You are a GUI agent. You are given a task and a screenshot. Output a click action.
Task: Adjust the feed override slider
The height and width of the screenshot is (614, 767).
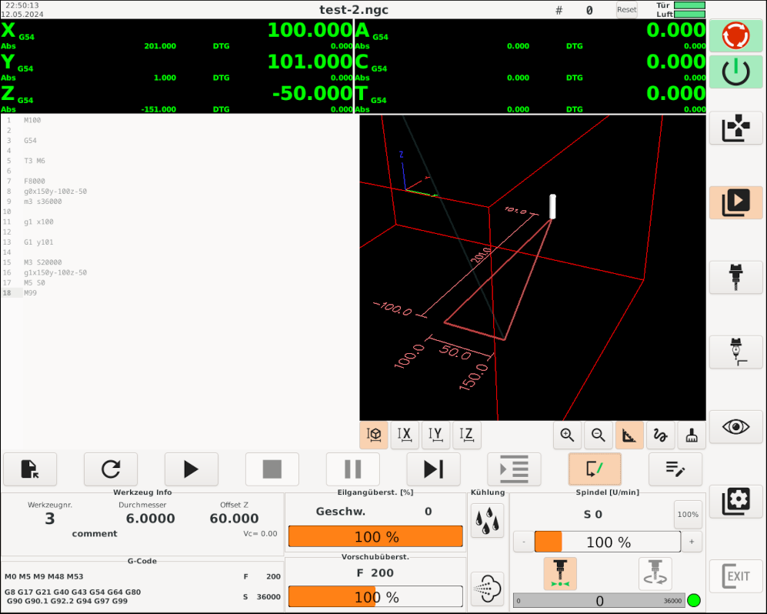(375, 597)
